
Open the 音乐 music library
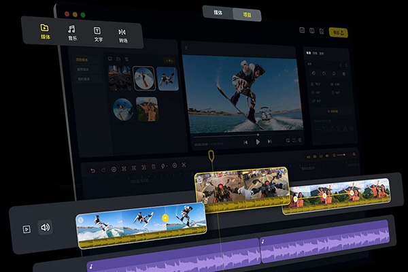coord(71,33)
